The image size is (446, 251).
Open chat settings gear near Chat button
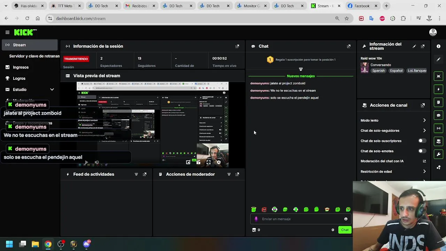[x=333, y=230]
